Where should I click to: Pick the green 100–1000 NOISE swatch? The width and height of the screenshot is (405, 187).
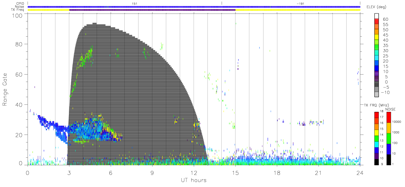click(389, 138)
